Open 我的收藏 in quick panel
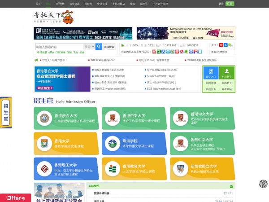The height and width of the screenshot is (202, 269). 211,83
